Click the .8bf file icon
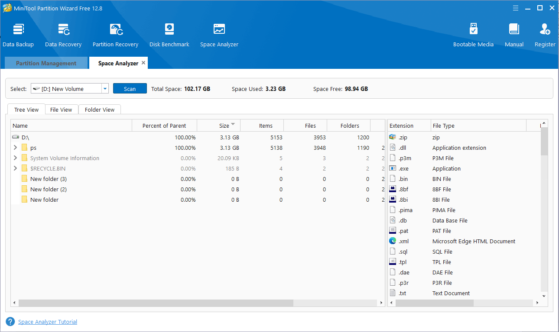559x332 pixels. point(393,189)
